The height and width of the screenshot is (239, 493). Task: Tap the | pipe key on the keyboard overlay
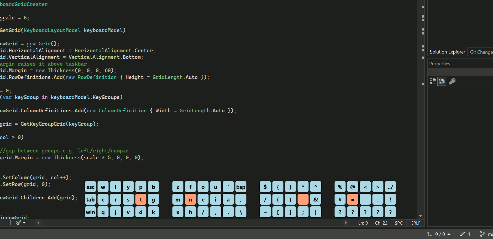click(x=316, y=212)
